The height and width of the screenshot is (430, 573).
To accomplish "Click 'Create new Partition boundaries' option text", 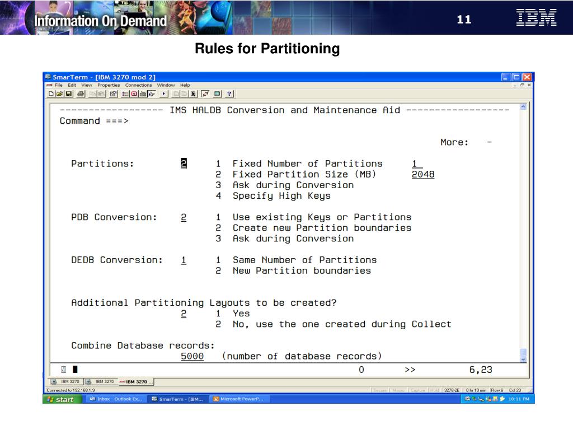I will [x=322, y=228].
